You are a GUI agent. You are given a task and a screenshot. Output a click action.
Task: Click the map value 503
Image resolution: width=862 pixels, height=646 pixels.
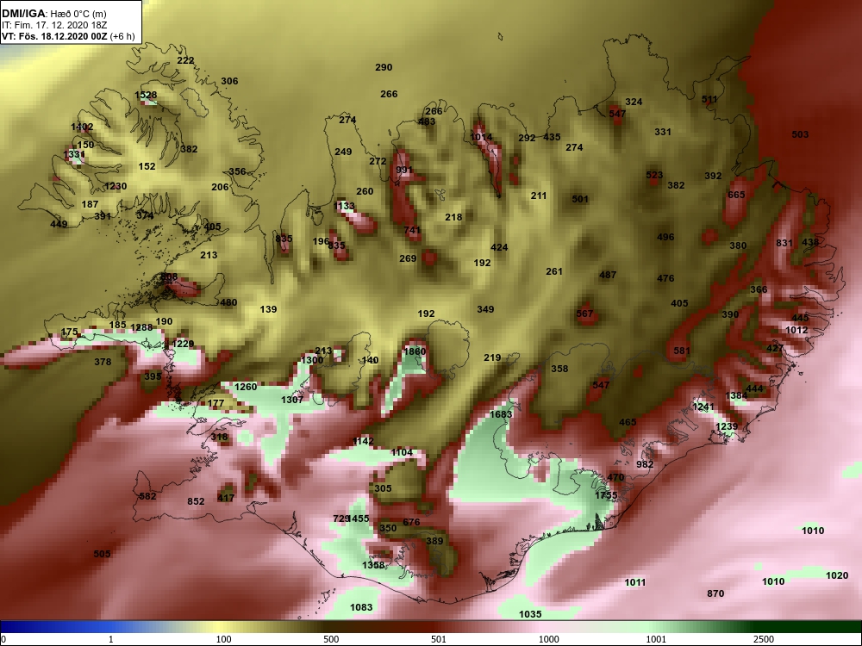pos(800,134)
